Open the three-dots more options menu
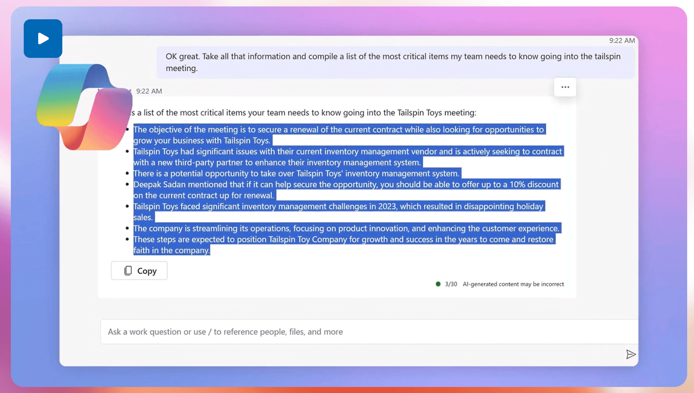Image resolution: width=694 pixels, height=393 pixels. point(565,87)
